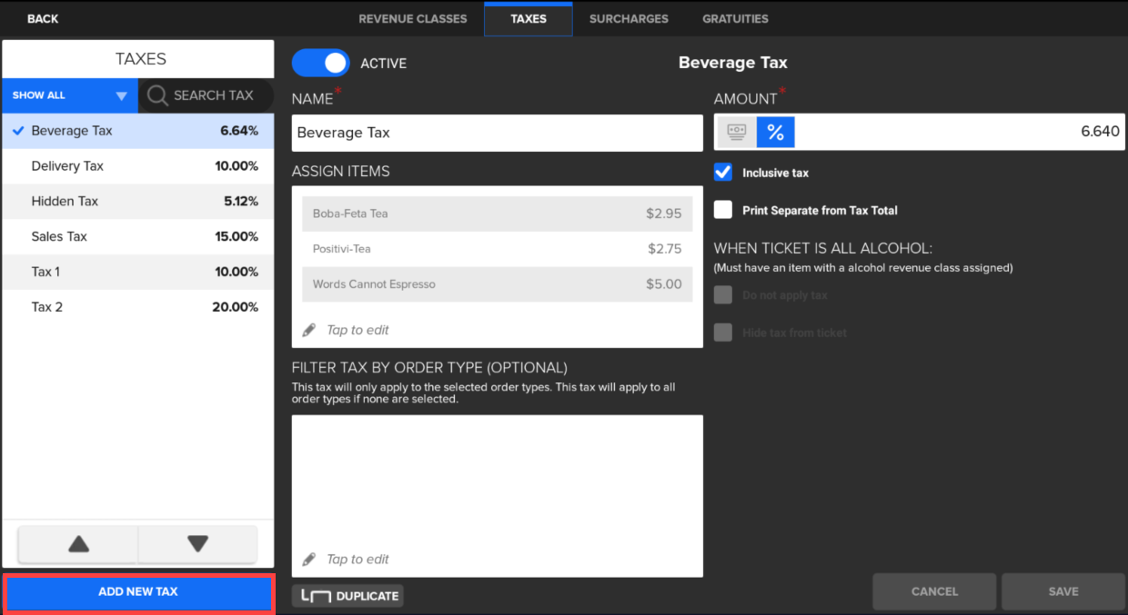Screen dimensions: 1128x615
Task: Enable Print Separate from Tax Total
Action: point(723,210)
